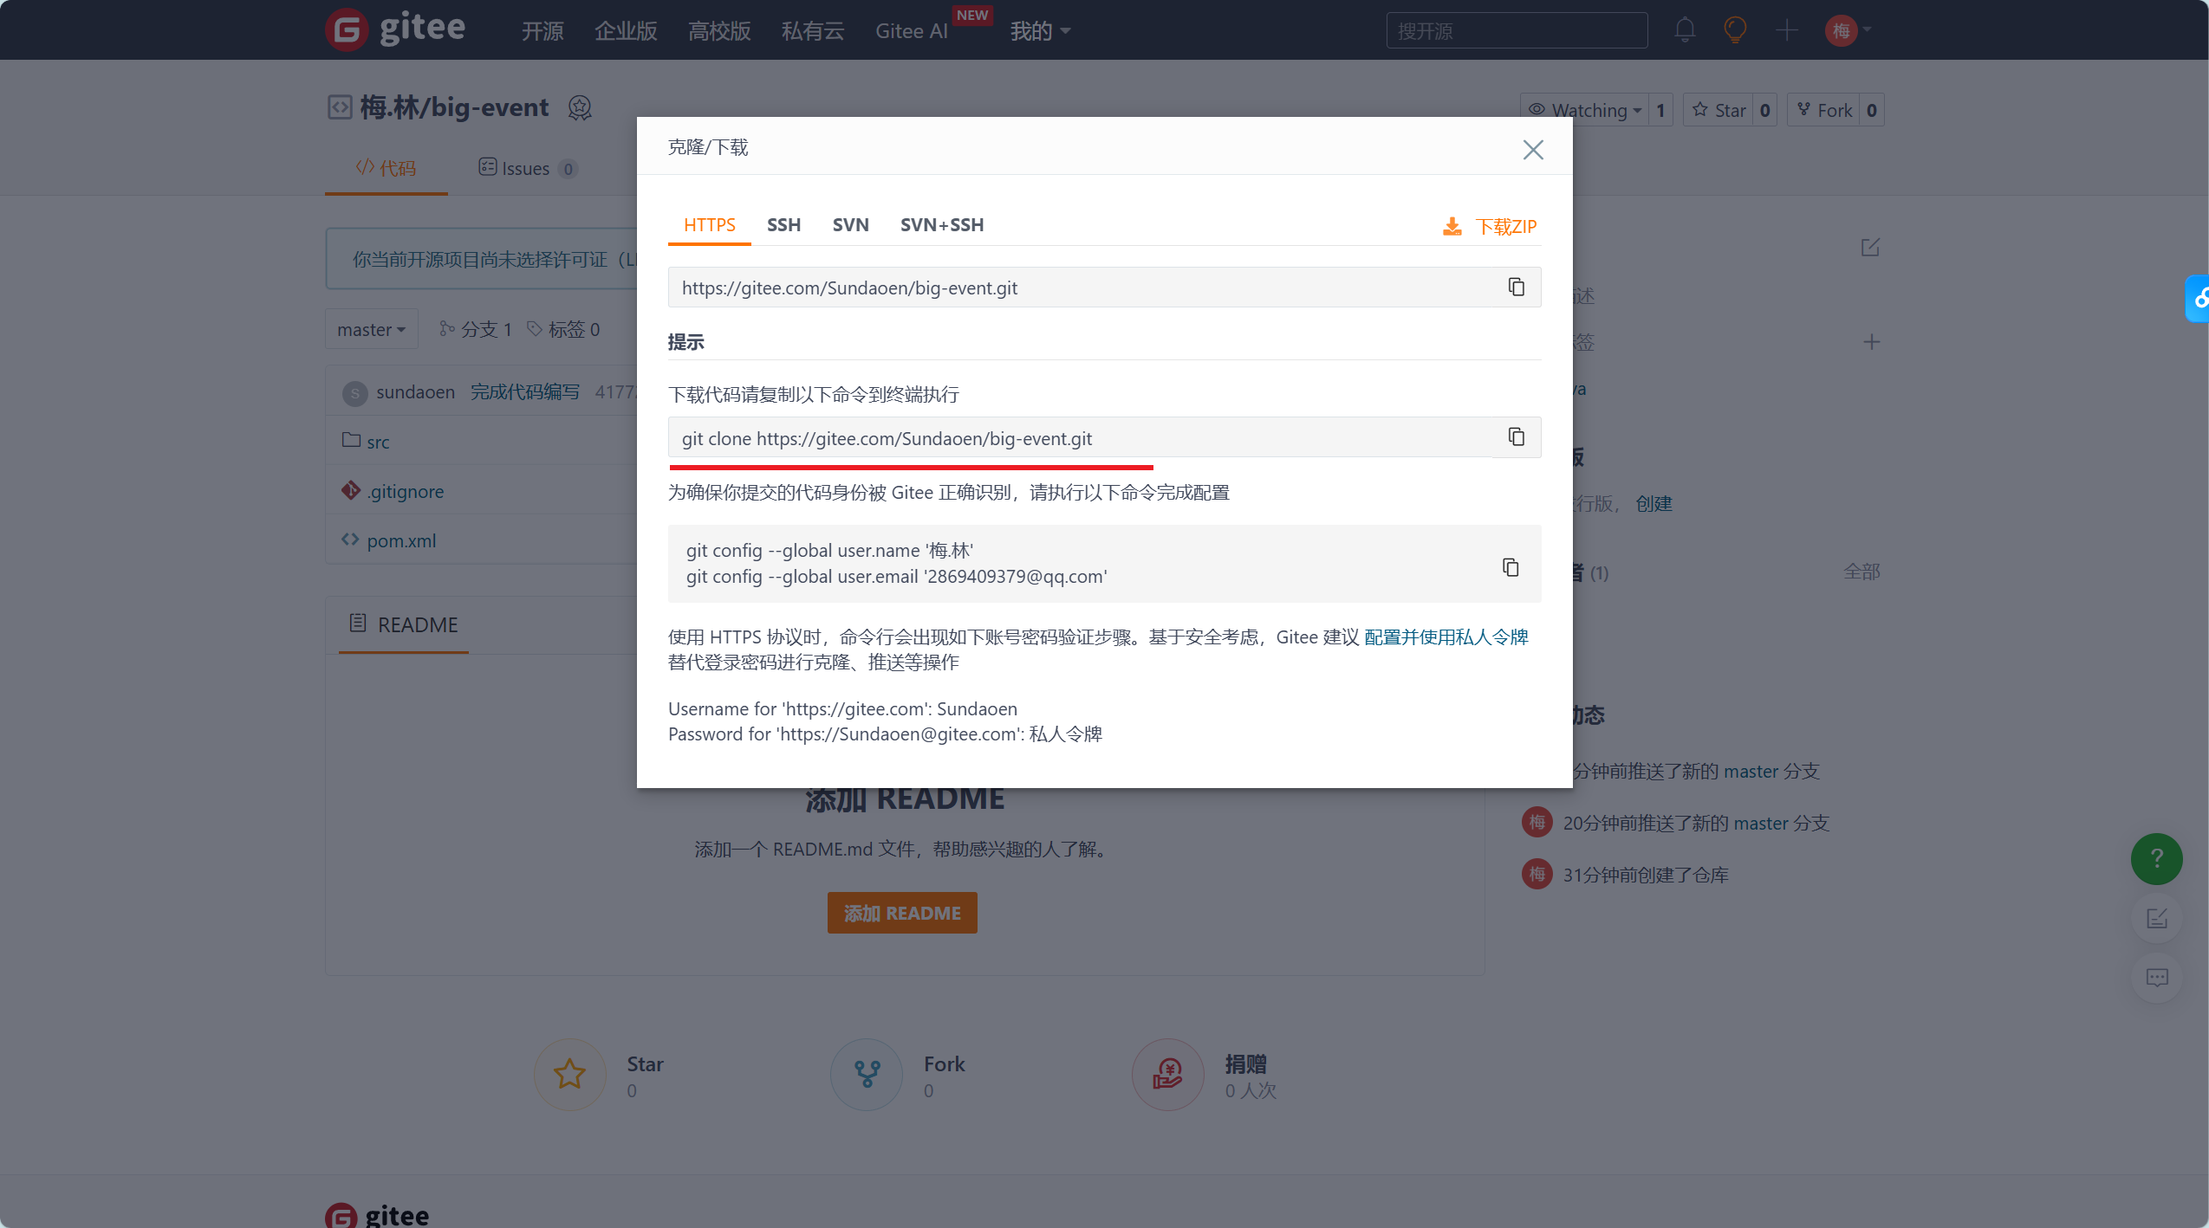Click the blue side widget icon

2199,299
